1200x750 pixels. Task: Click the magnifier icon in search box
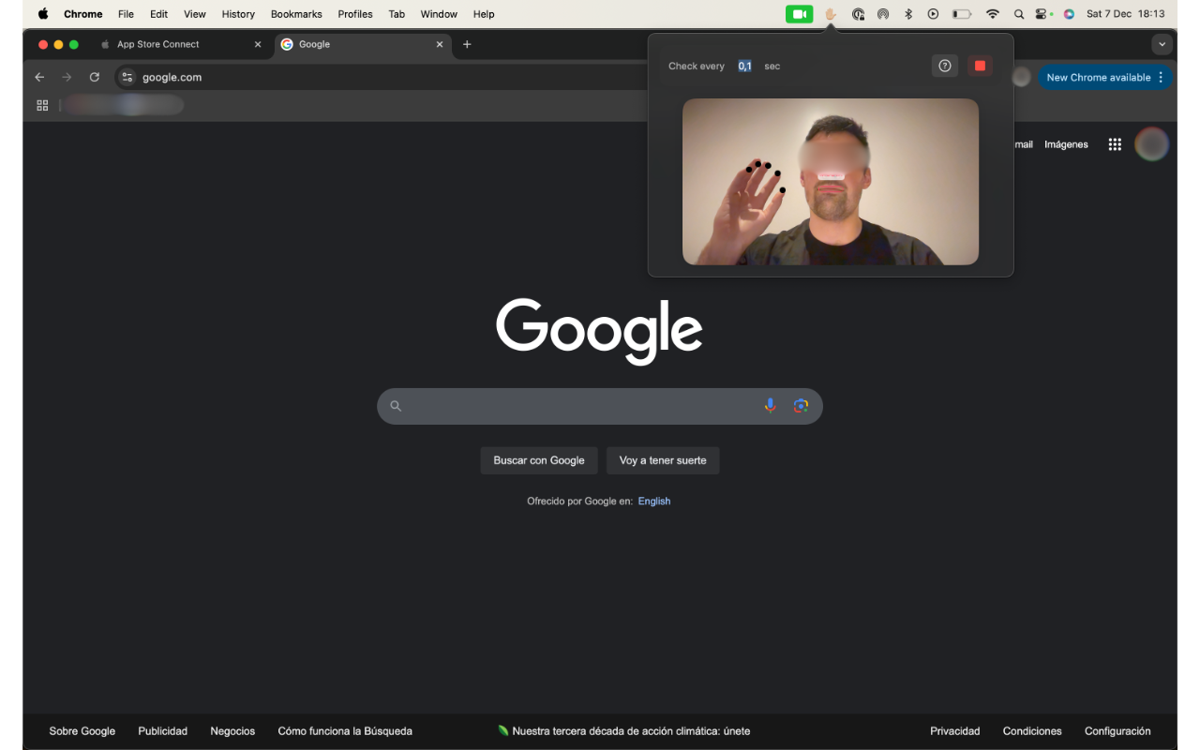396,406
